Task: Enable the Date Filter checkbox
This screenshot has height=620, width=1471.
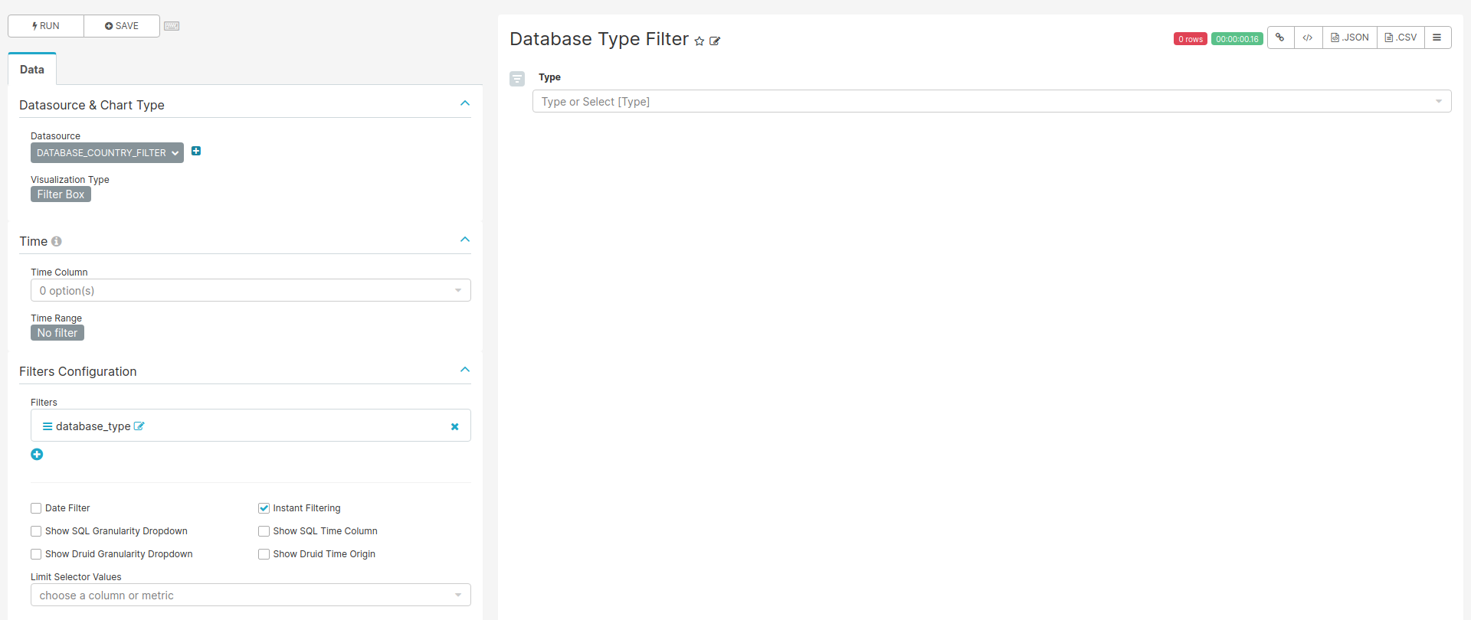Action: pos(36,508)
